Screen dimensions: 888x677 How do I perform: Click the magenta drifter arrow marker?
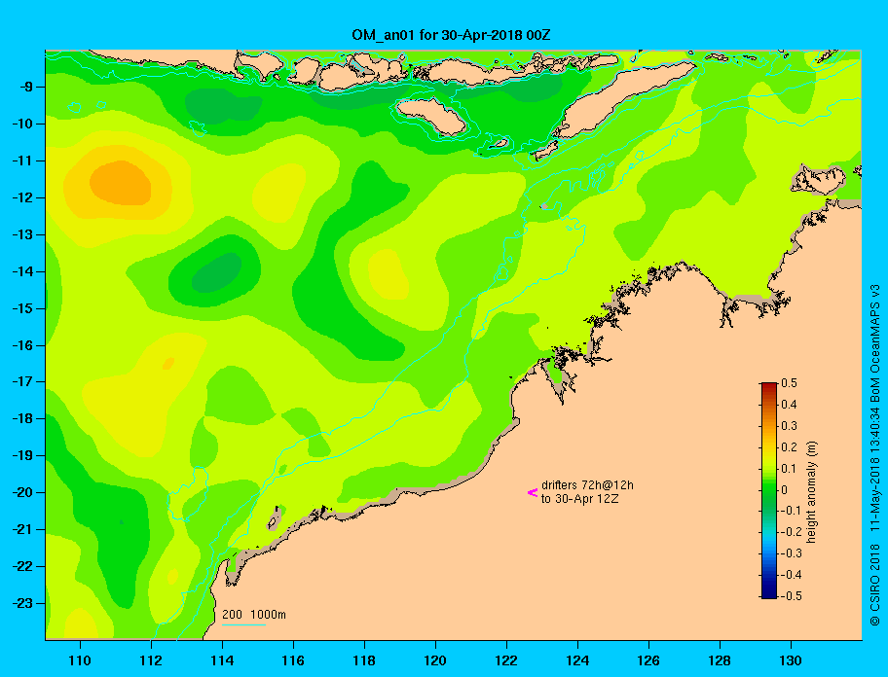coord(533,492)
